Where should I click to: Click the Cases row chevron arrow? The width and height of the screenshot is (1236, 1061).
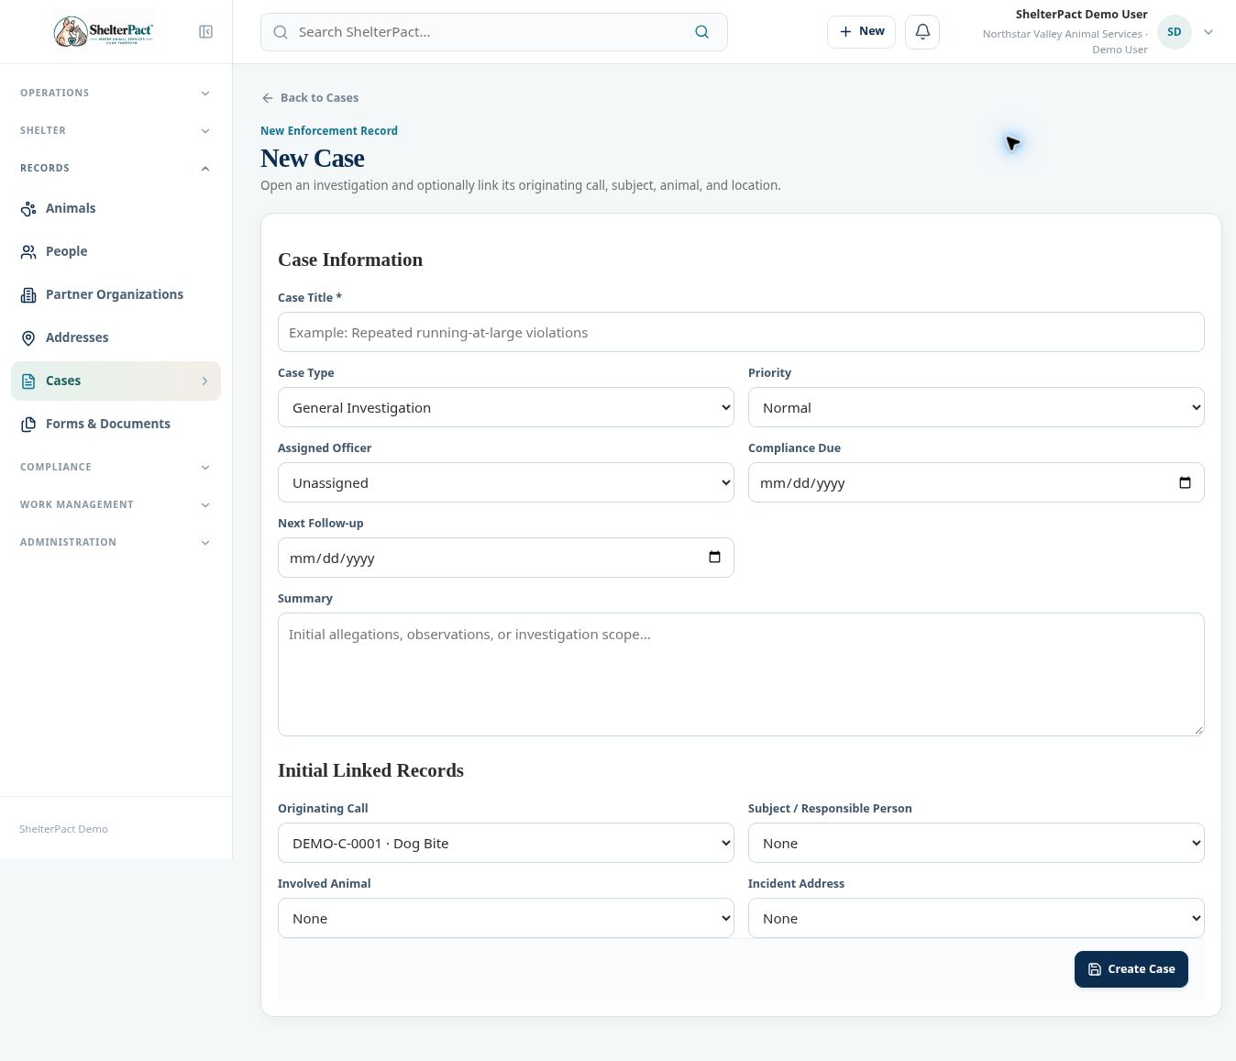(x=204, y=381)
